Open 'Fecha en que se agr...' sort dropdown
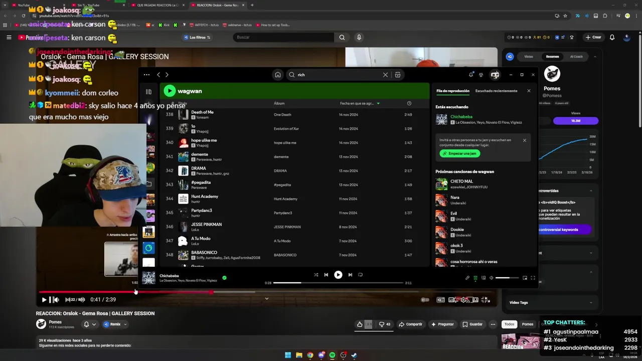Viewport: 642px width, 361px height. (360, 103)
